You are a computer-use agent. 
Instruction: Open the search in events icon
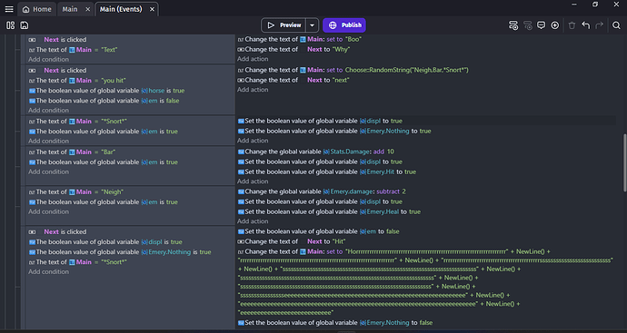pos(616,25)
